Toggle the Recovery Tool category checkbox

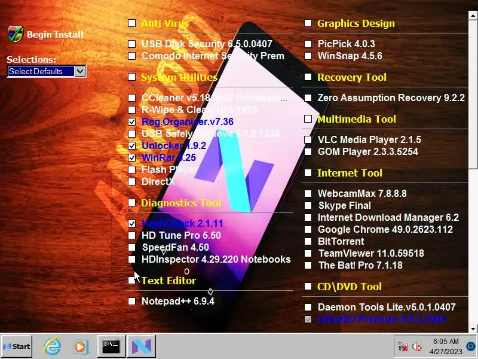click(308, 77)
